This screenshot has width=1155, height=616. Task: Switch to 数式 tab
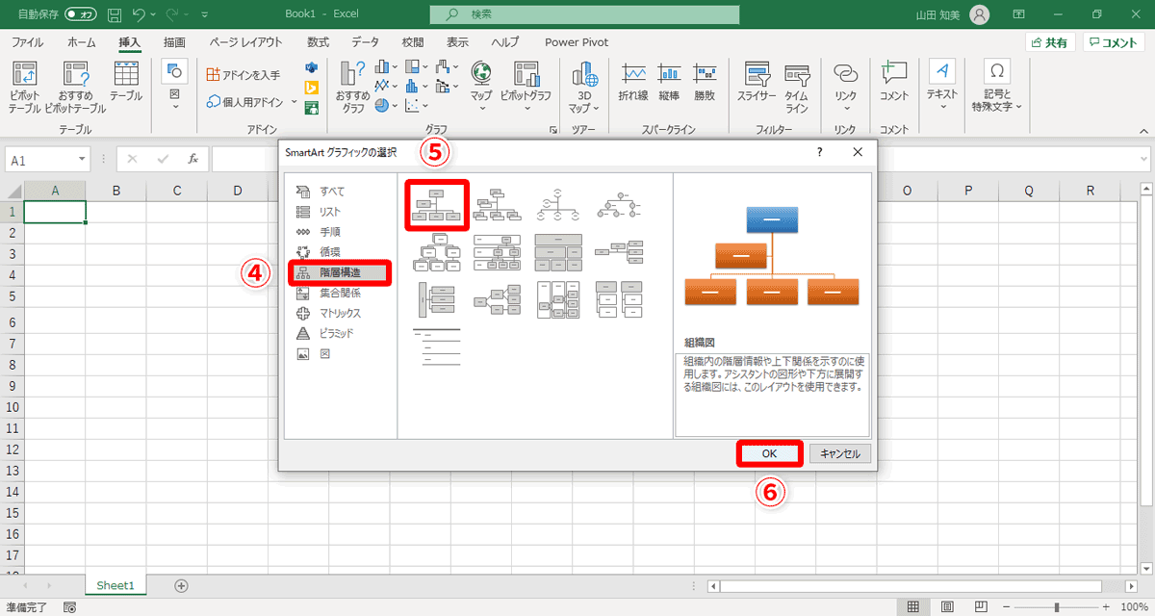pos(318,42)
